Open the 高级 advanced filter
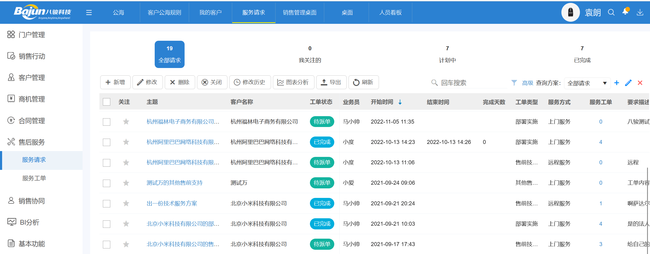The width and height of the screenshot is (650, 254). click(527, 83)
